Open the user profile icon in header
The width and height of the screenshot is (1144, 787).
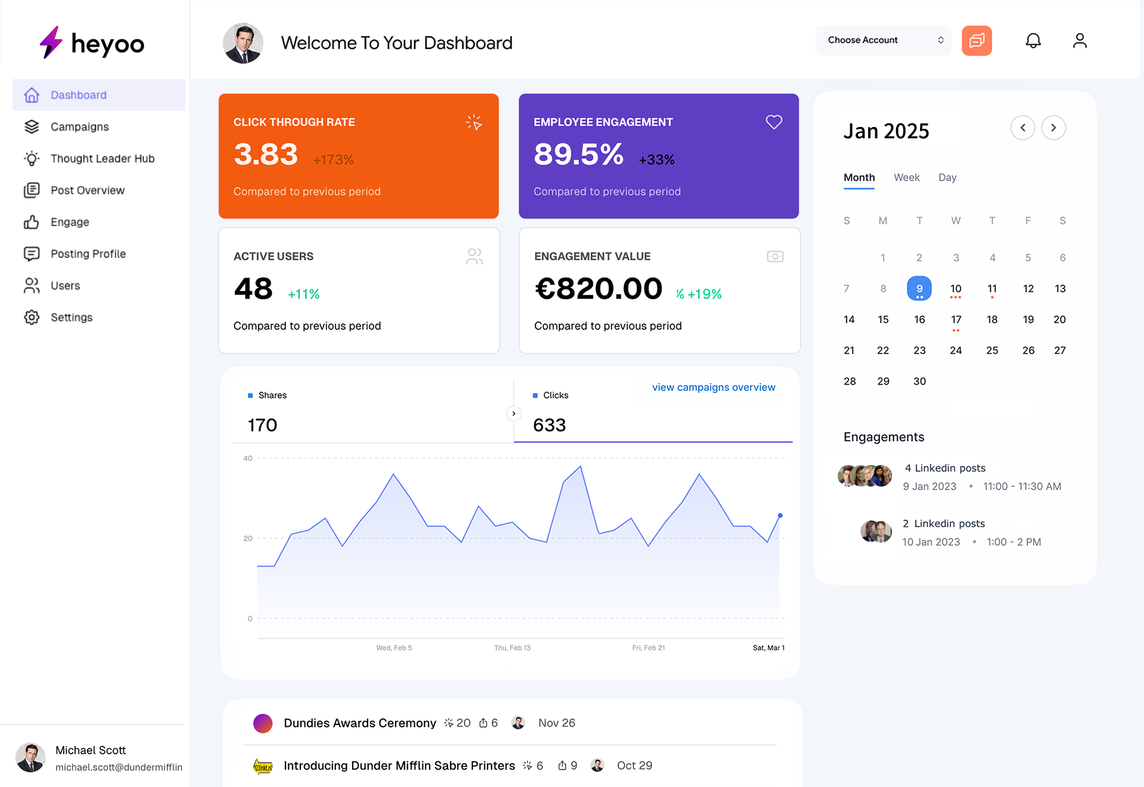1079,41
